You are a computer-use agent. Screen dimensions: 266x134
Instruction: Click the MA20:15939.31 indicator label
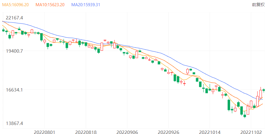(x=86, y=5)
